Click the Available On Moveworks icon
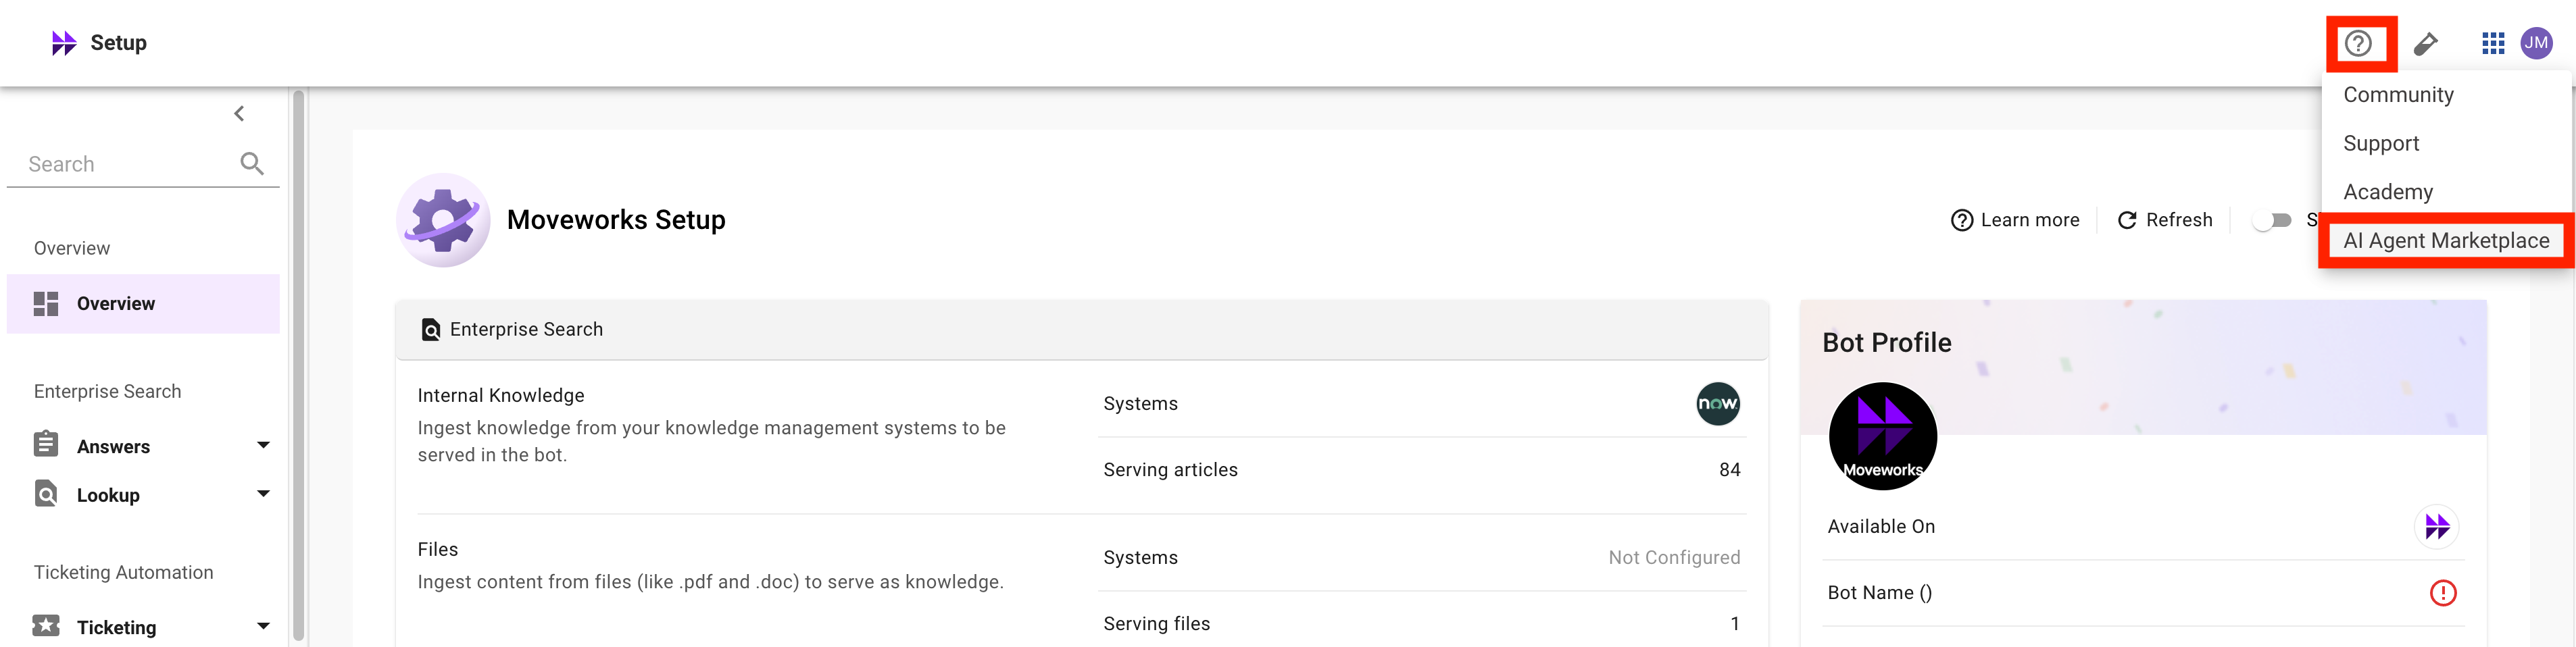 (x=2437, y=527)
